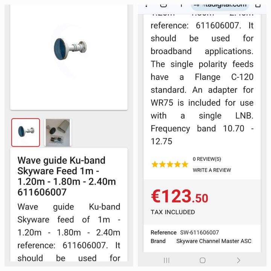Screen dimensions: 271x271
Task: Open the large feed horn product image
Action: point(70,49)
